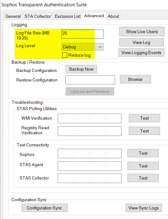
Task: Open the STA Collector tab
Action: click(38, 16)
